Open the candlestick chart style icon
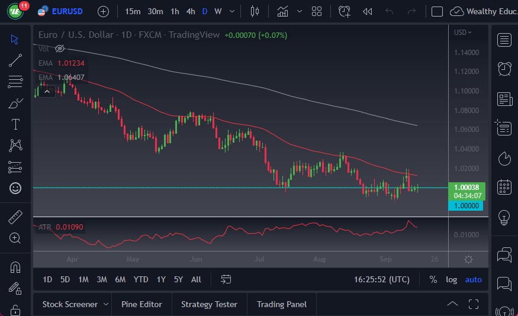518x316 pixels. 255,11
